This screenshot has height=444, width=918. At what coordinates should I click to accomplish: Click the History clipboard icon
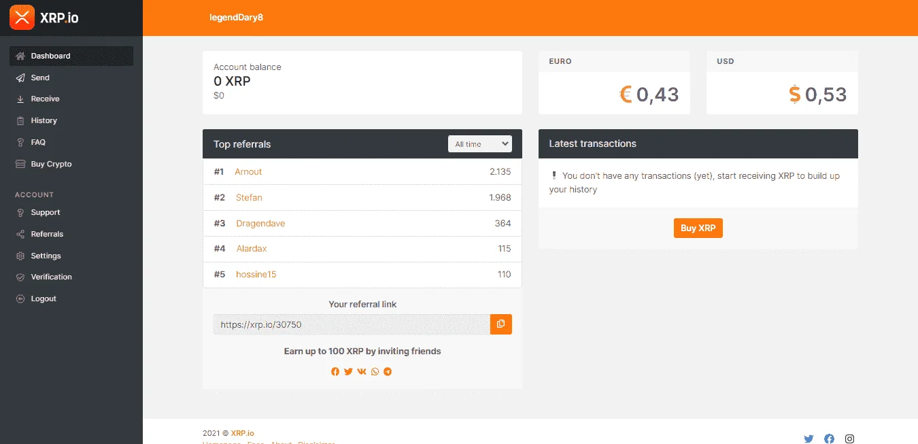click(x=20, y=120)
